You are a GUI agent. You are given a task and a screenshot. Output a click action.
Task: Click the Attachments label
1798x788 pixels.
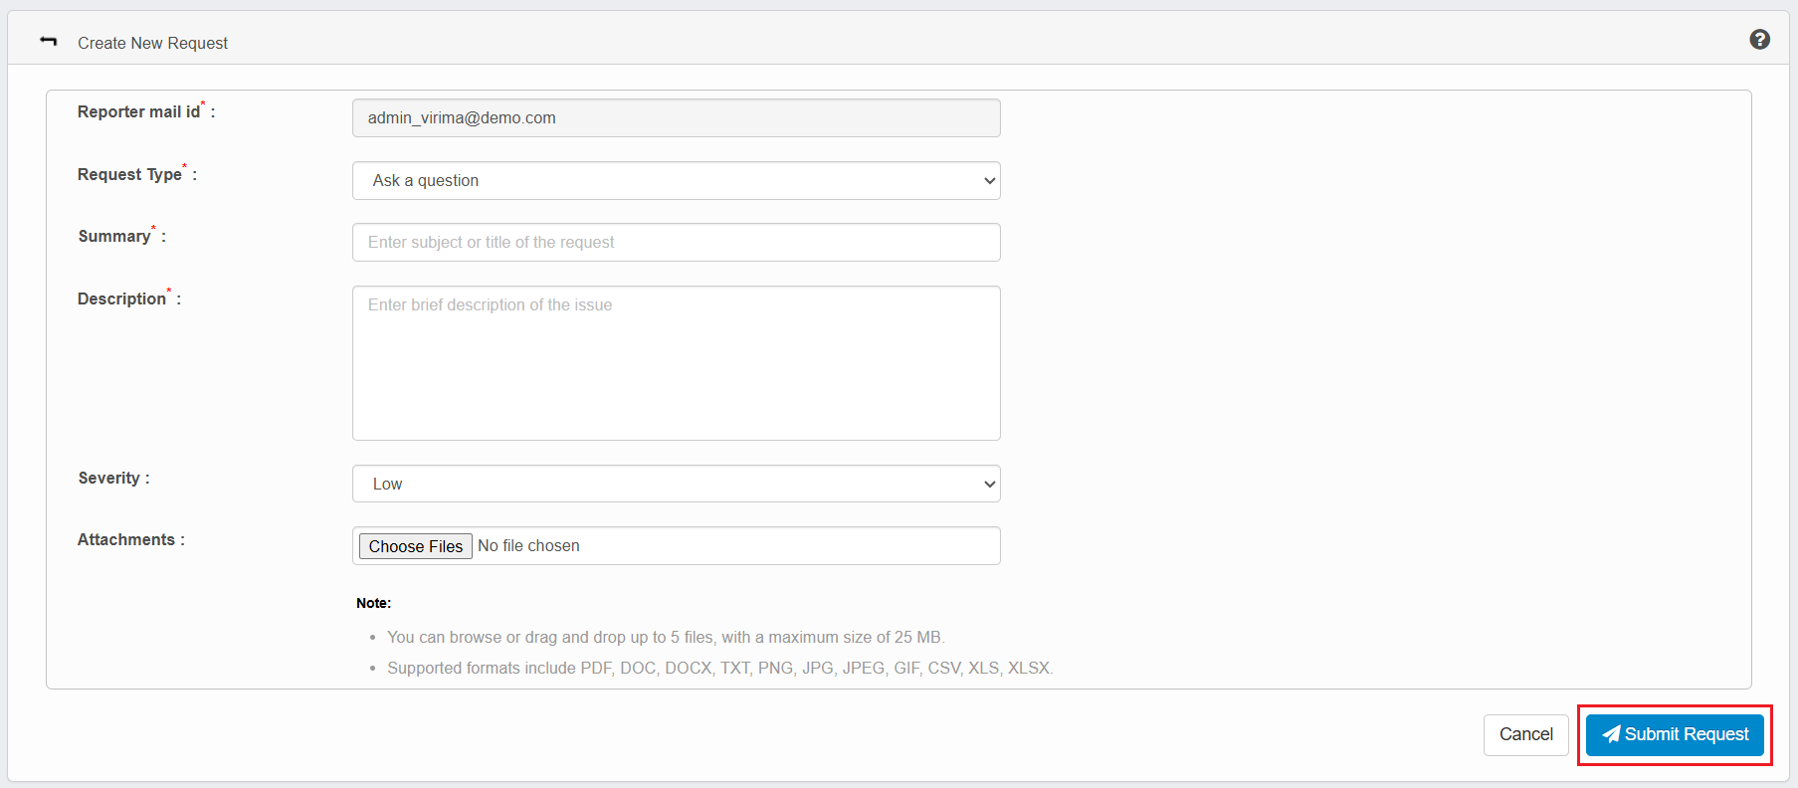coord(125,540)
